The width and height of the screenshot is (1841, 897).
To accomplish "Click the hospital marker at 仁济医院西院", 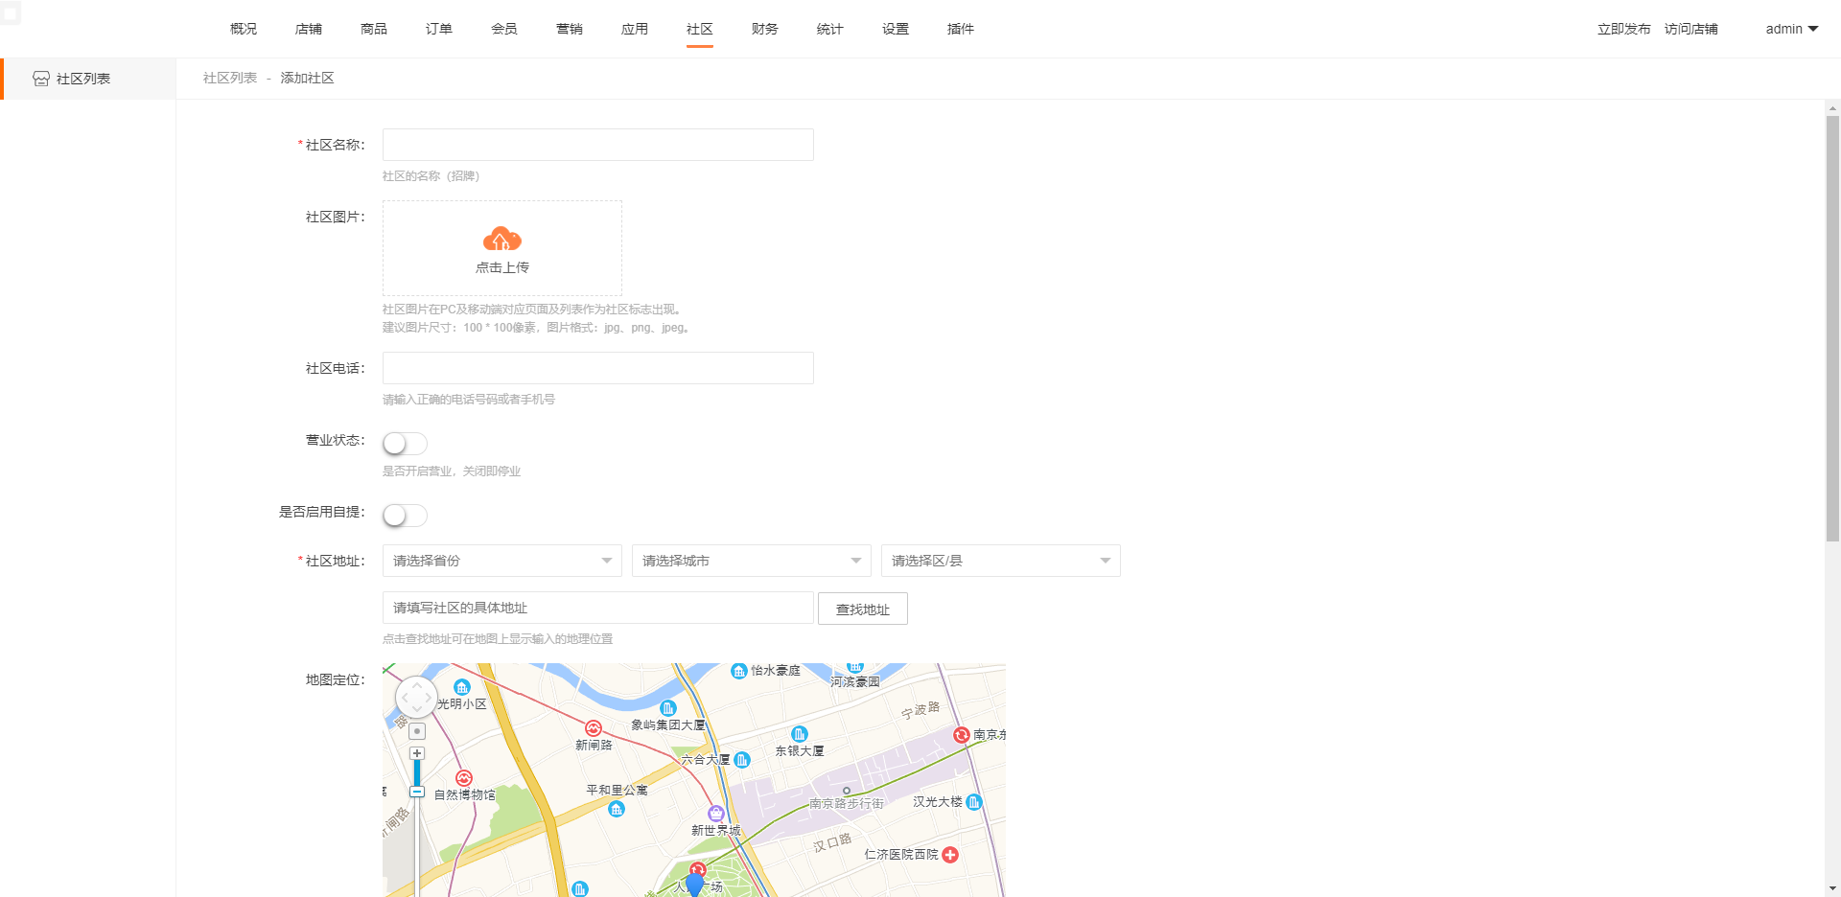I will click(x=949, y=855).
